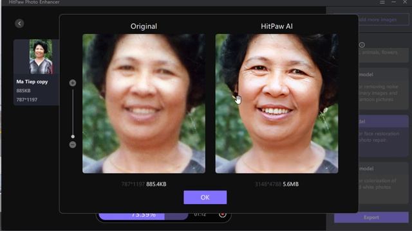
Task: Click the info icon in right panel
Action: coord(362,45)
